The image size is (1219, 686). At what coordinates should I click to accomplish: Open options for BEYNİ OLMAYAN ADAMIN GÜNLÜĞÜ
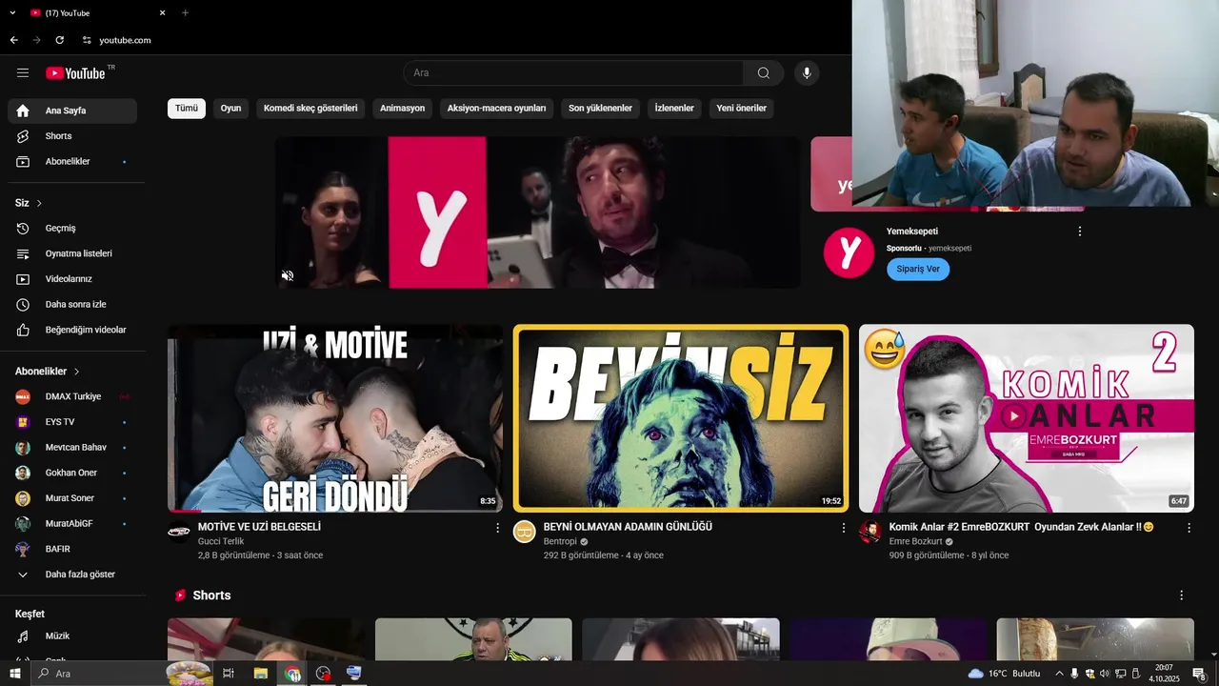[x=843, y=527]
